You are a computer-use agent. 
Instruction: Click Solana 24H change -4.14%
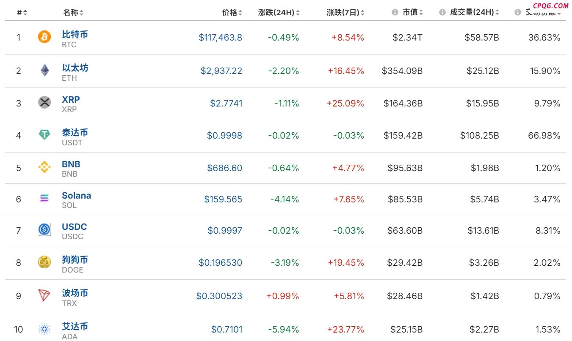pyautogui.click(x=284, y=199)
